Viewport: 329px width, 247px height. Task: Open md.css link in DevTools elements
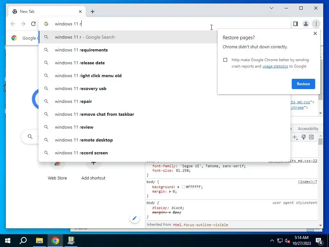300,102
